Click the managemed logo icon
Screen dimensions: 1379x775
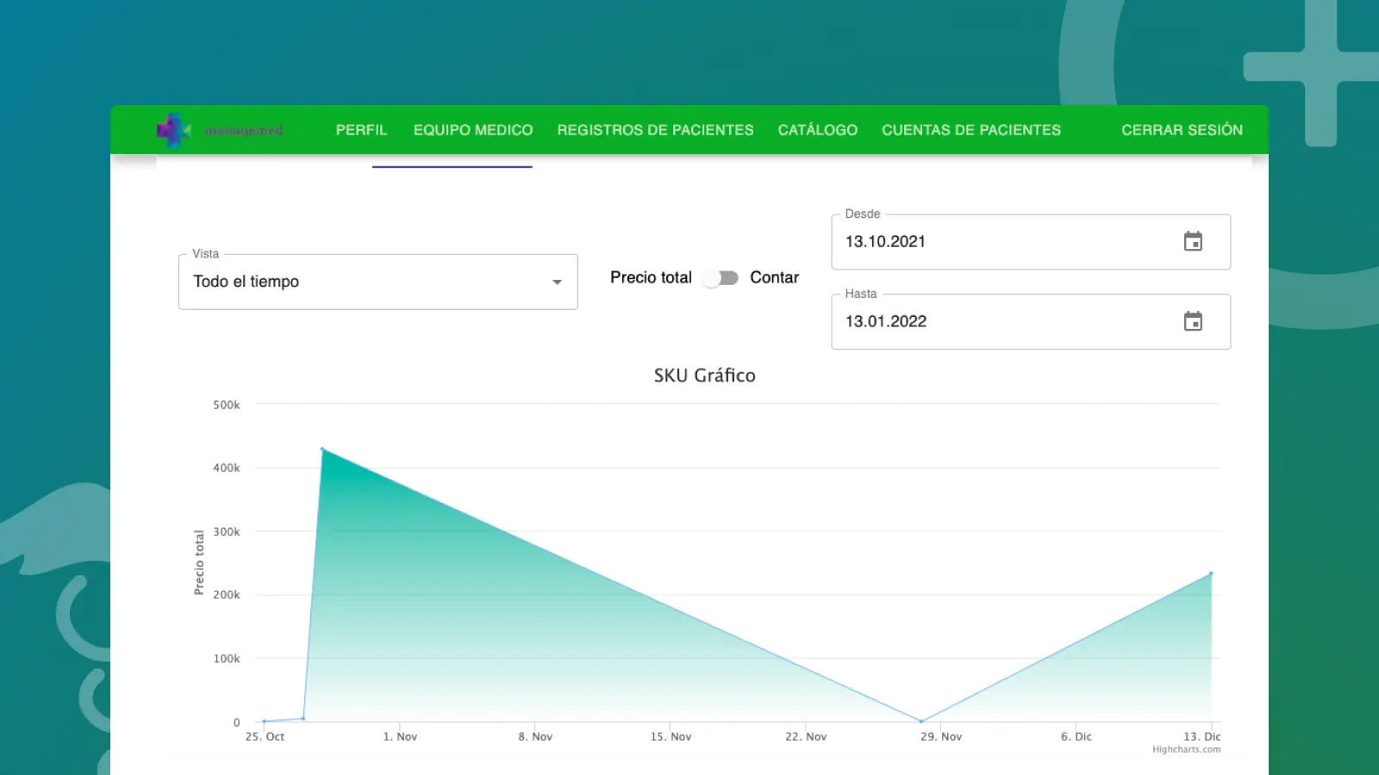coord(172,130)
